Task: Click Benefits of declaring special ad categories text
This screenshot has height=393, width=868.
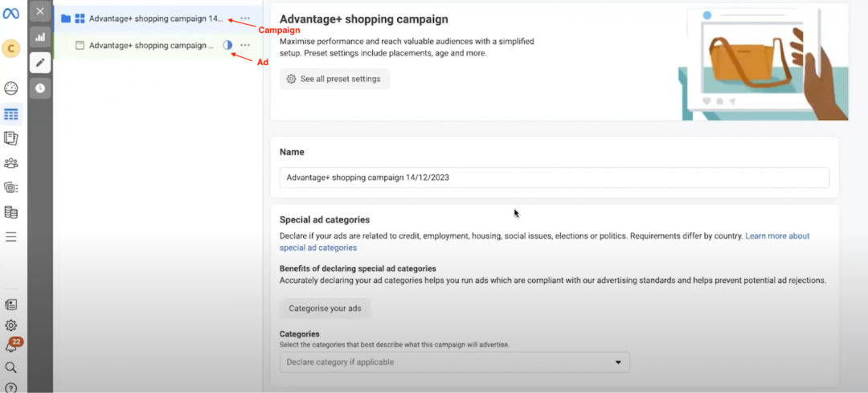Action: (x=358, y=268)
